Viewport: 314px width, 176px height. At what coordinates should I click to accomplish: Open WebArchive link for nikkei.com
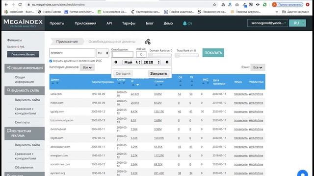(256, 103)
